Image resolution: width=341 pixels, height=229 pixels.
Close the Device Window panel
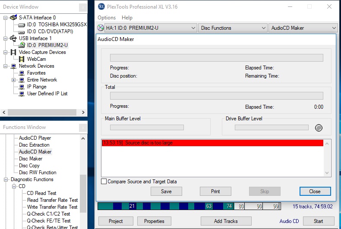pyautogui.click(x=83, y=8)
